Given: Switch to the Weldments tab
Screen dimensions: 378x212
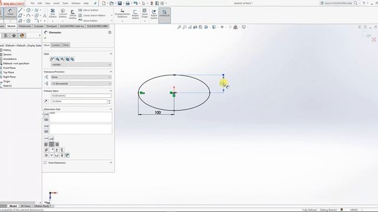Looking at the screenshot, I should [25, 26].
